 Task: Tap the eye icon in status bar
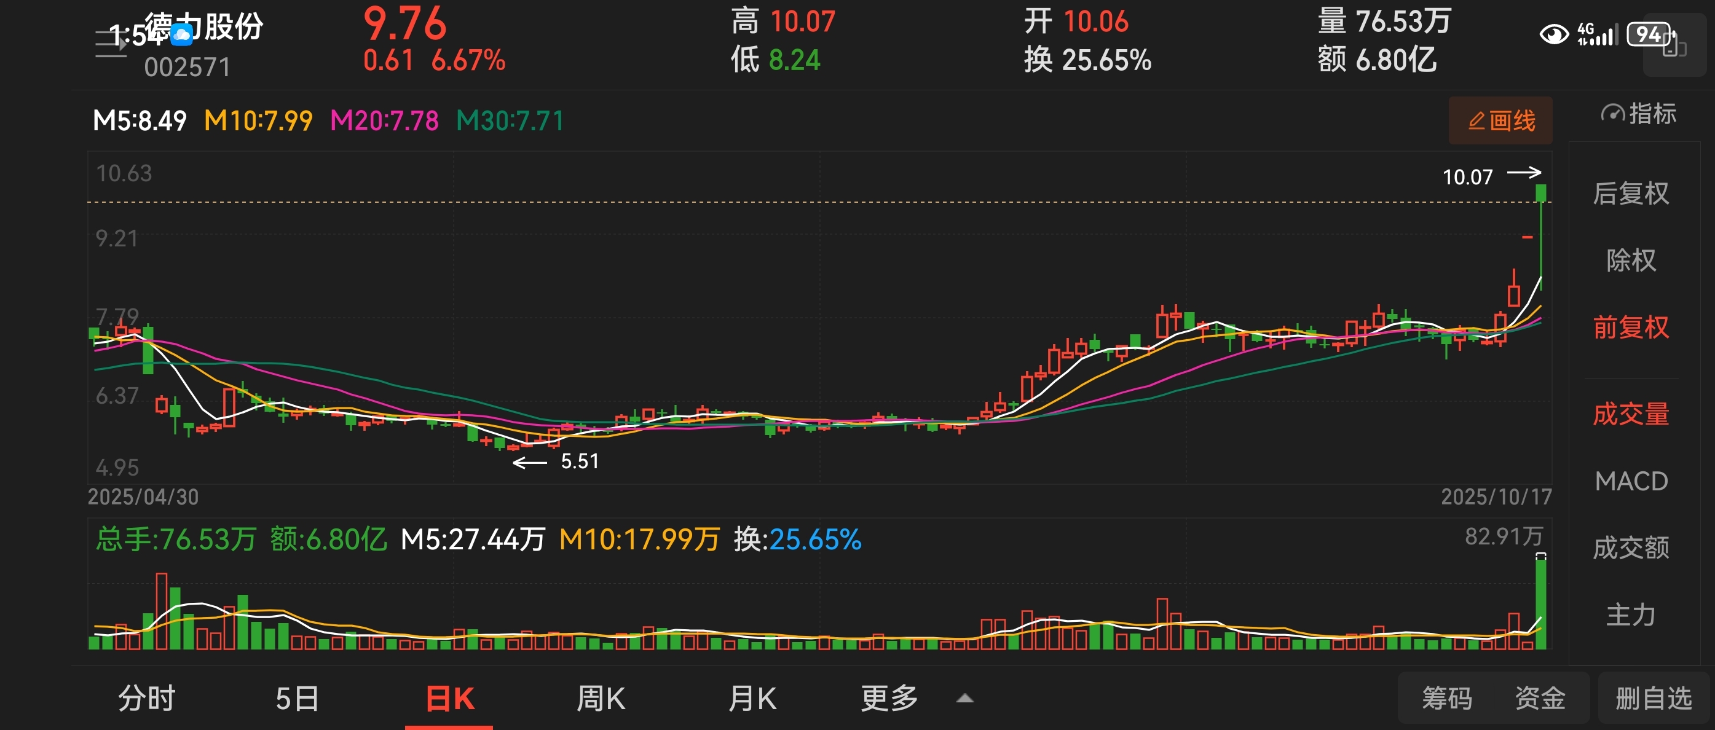(x=1554, y=34)
